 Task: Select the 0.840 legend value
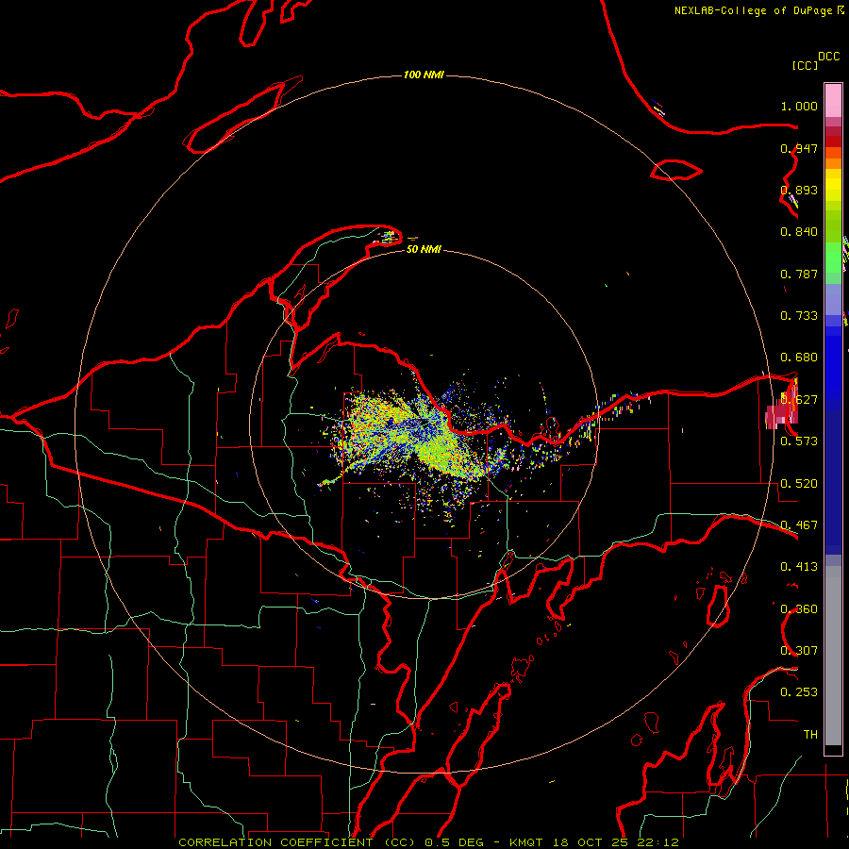tap(799, 232)
